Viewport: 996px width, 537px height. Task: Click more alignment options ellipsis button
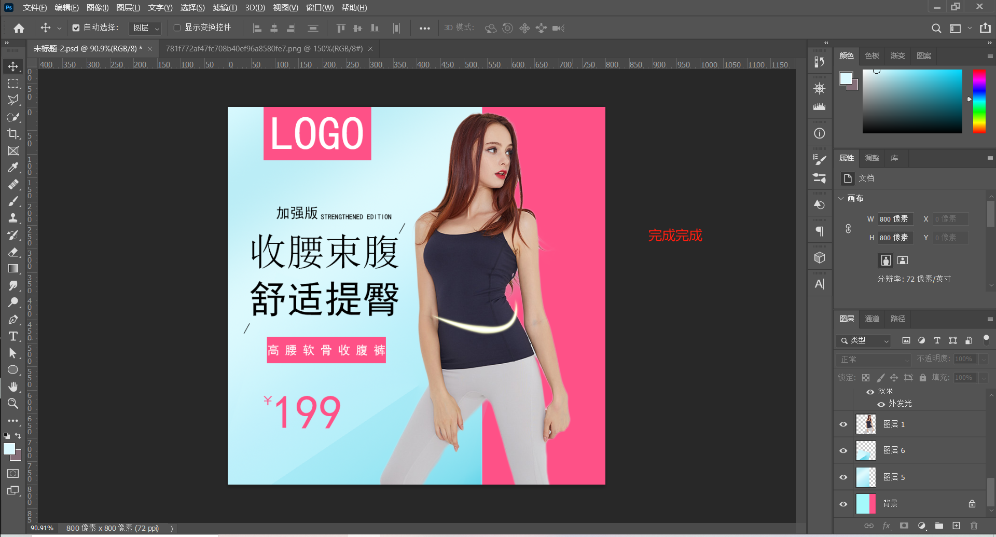[x=424, y=28]
